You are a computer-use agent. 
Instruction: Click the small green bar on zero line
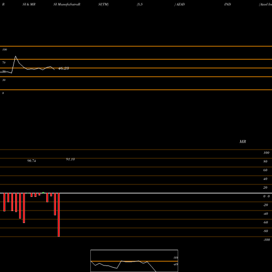(43, 193)
